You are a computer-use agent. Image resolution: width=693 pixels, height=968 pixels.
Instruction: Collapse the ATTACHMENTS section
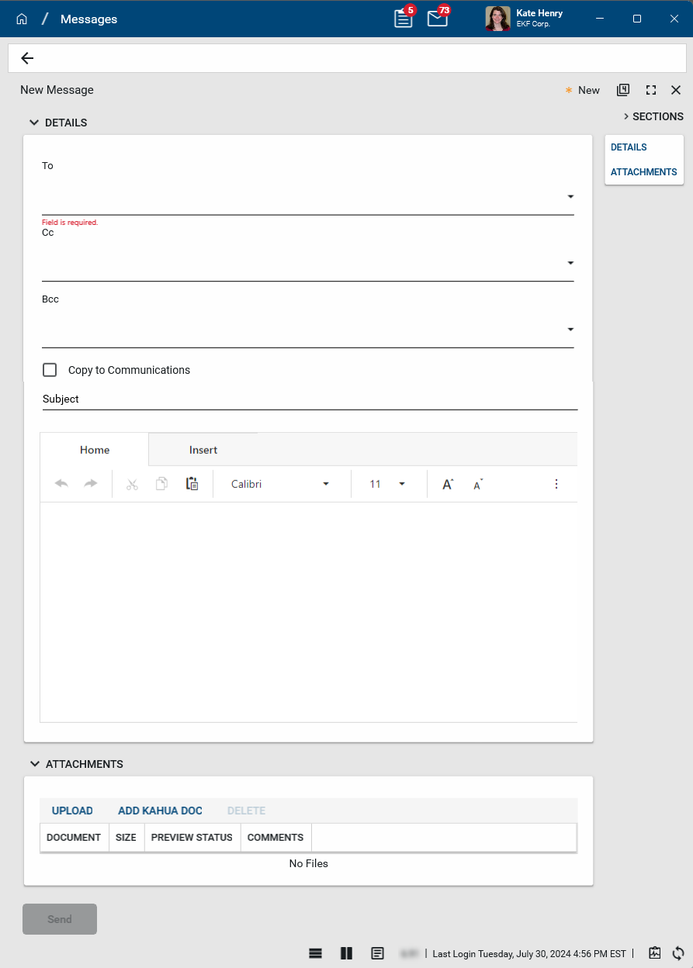(34, 764)
